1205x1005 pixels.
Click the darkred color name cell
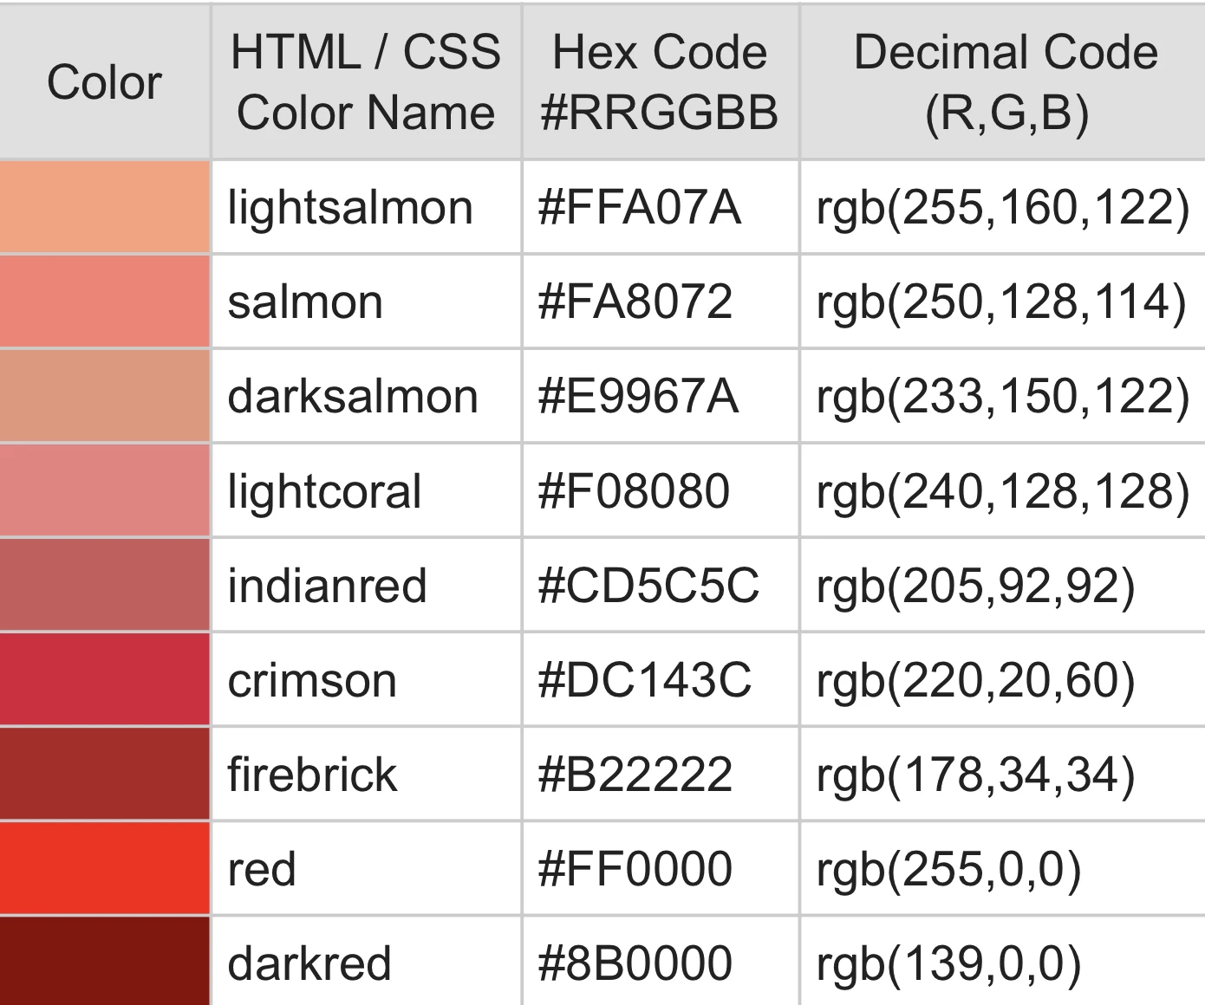click(309, 963)
